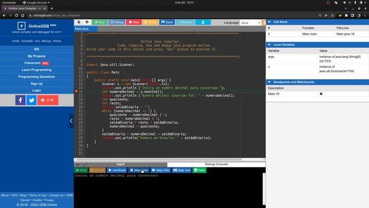Open the browser home page icon
The width and height of the screenshot is (369, 208).
tap(22, 16)
